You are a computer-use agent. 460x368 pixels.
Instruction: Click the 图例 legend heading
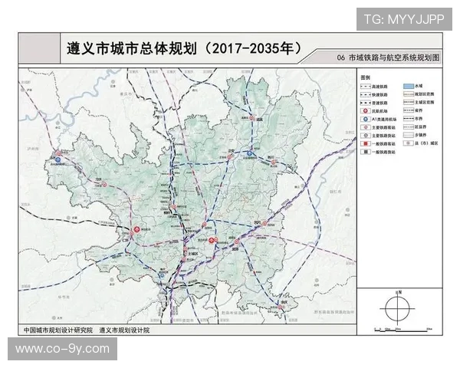click(365, 77)
